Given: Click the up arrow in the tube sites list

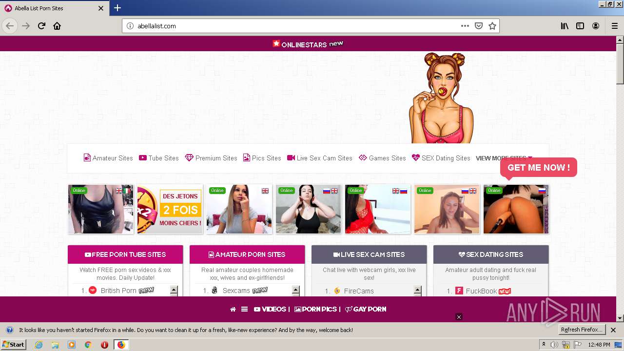Looking at the screenshot, I should tap(174, 290).
